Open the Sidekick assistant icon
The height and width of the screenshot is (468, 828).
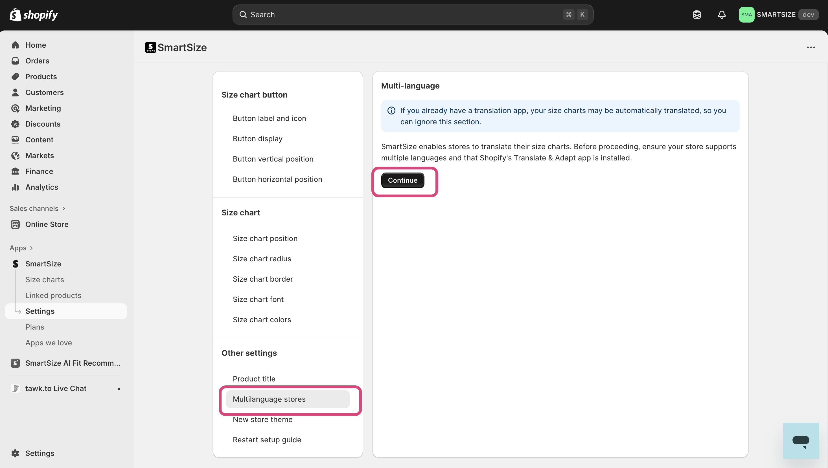pyautogui.click(x=697, y=14)
